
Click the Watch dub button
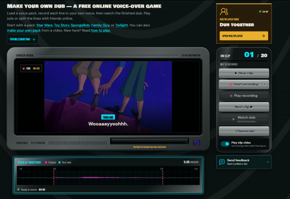pos(243,119)
